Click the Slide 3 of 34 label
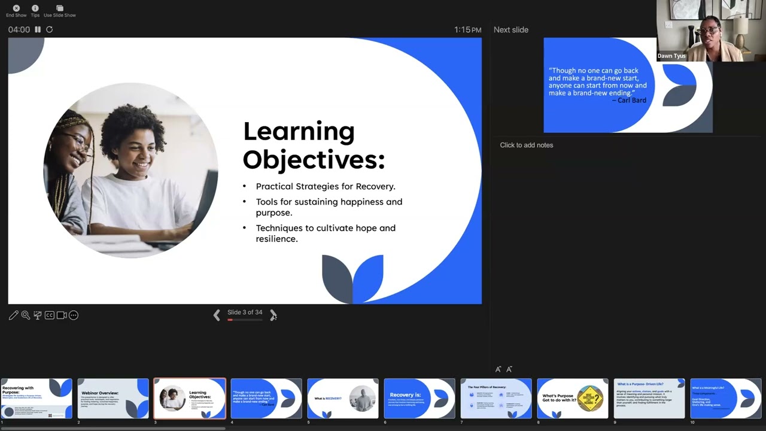This screenshot has height=431, width=766. tap(245, 312)
